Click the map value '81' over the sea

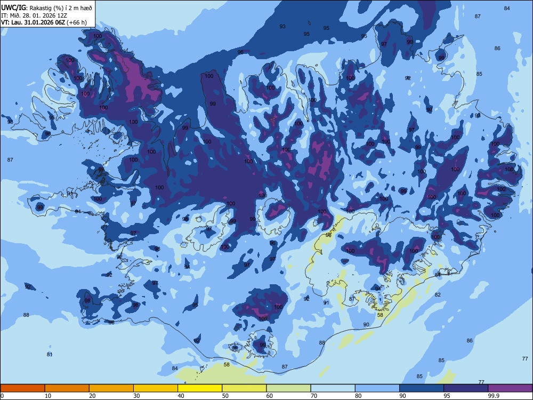pos(50,355)
